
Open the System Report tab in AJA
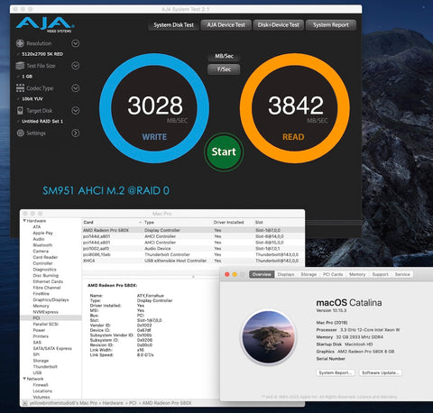(331, 25)
